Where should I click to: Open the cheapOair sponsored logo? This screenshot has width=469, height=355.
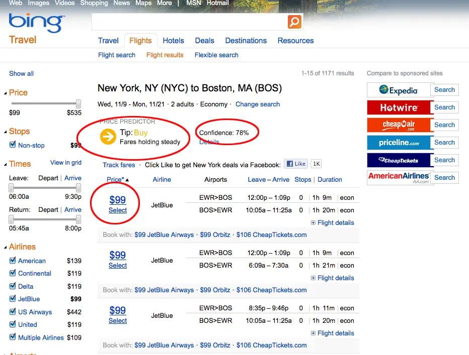point(399,125)
